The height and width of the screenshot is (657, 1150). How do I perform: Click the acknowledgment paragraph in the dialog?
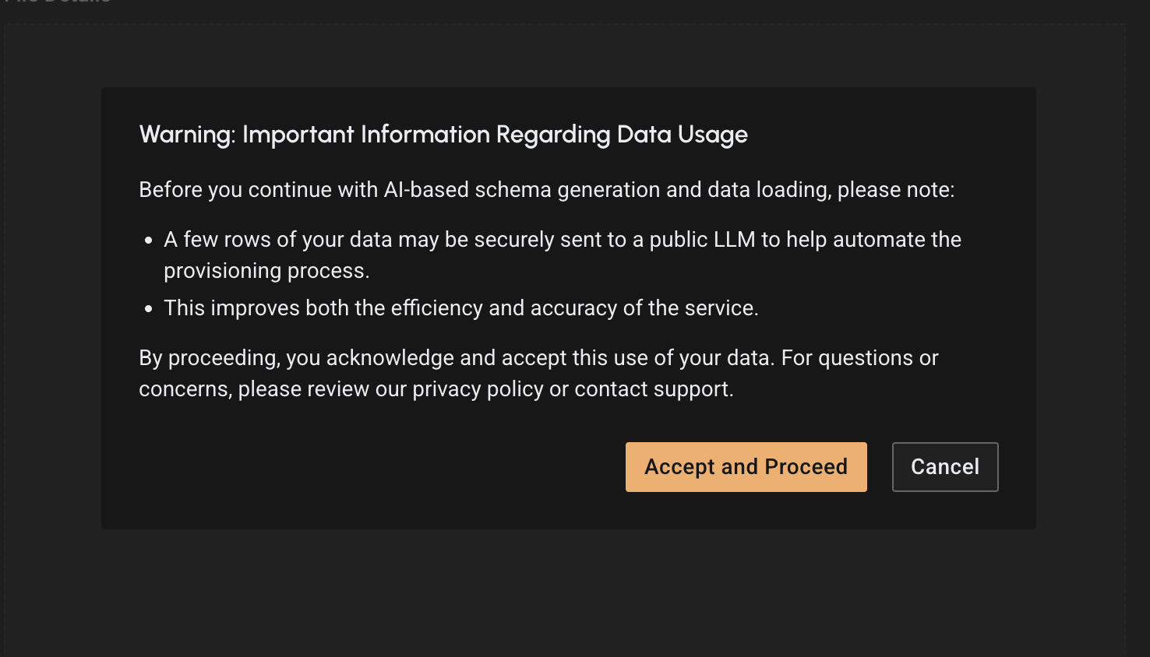tap(538, 373)
